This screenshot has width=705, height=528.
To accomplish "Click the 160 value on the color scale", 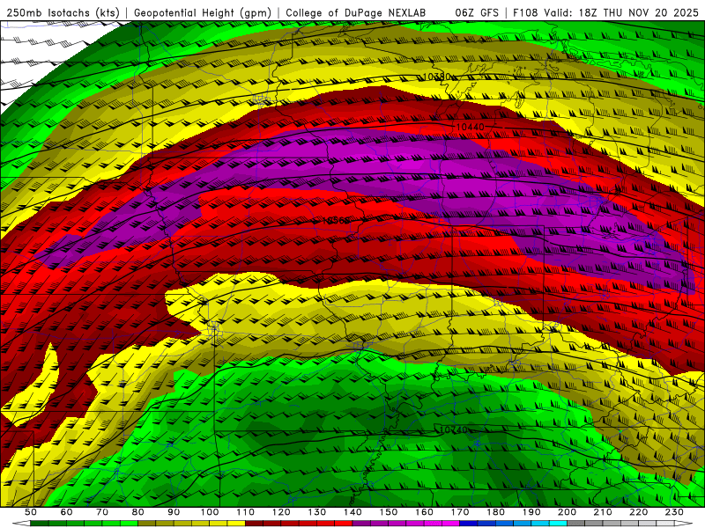I will (425, 512).
